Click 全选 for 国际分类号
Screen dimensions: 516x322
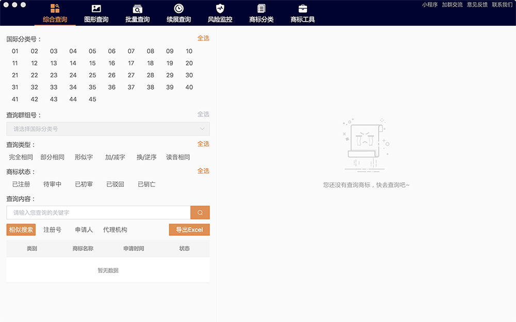203,39
